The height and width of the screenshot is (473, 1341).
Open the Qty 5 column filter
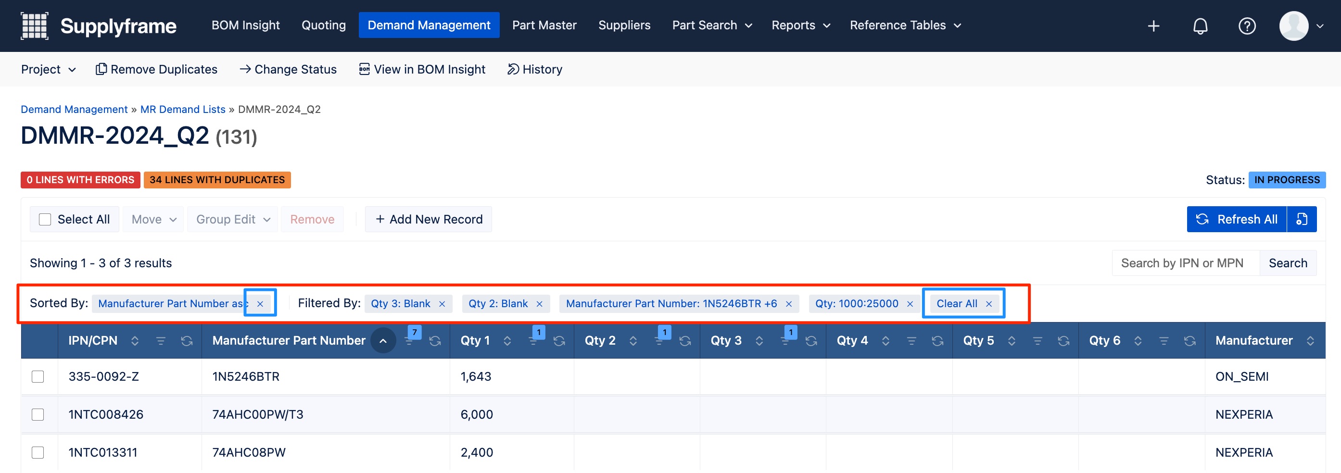point(1037,341)
